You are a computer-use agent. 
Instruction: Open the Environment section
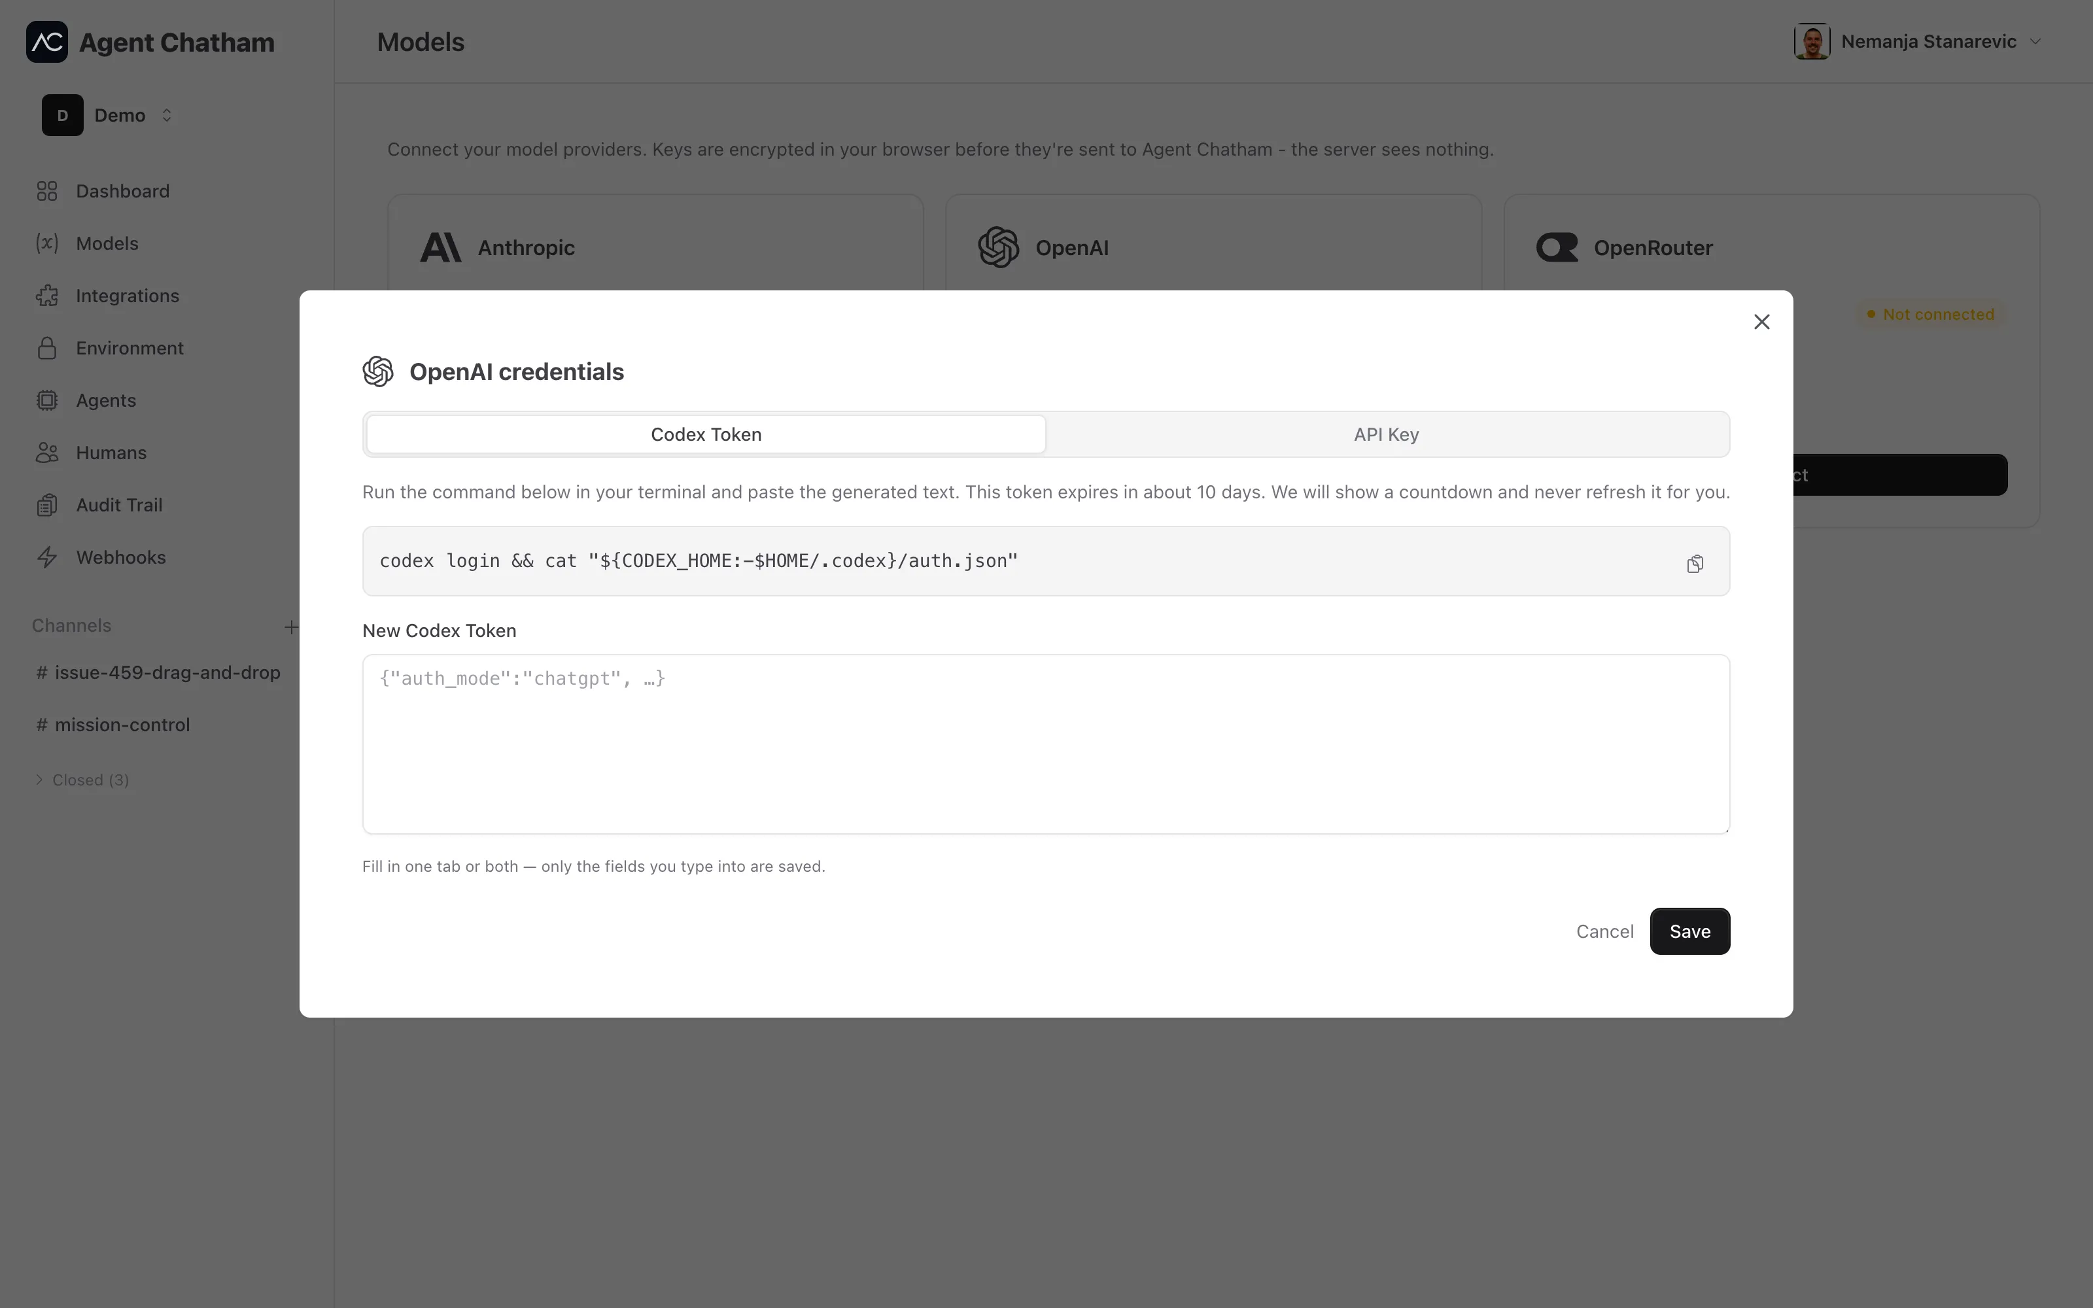click(130, 348)
